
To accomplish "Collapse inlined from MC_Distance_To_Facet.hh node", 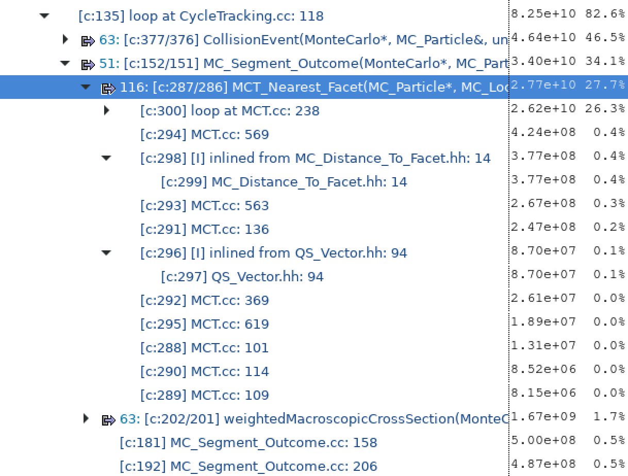I will (106, 158).
